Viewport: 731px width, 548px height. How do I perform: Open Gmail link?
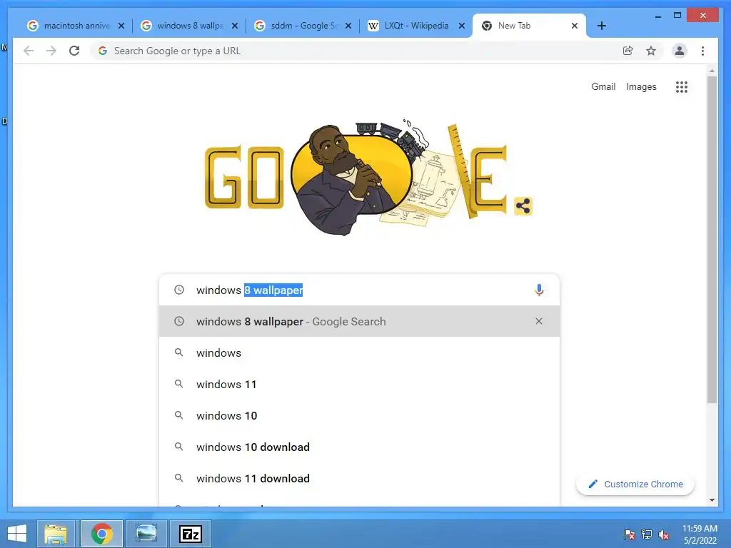coord(603,86)
